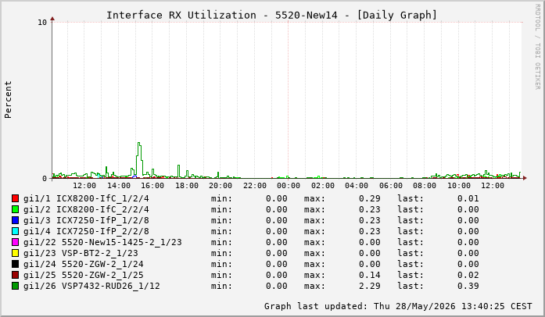Click the green spike just before 18:00

point(178,166)
